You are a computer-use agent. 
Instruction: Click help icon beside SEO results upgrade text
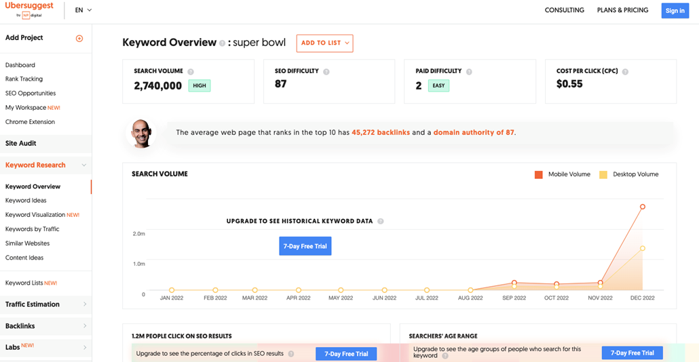pos(291,354)
